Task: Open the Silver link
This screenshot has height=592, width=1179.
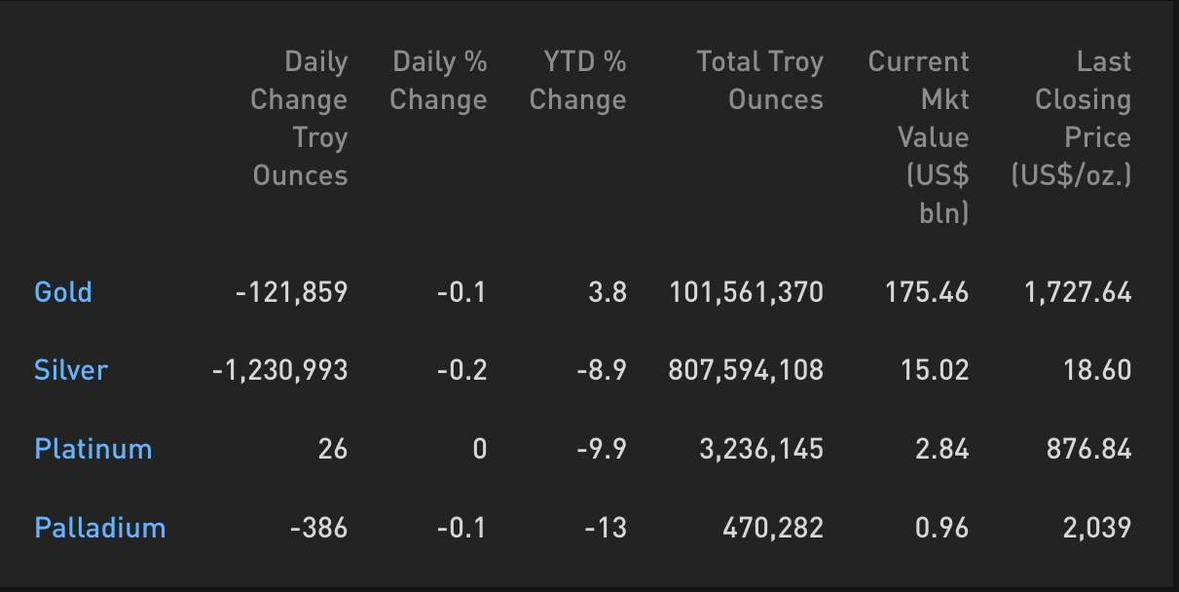Action: [x=71, y=370]
